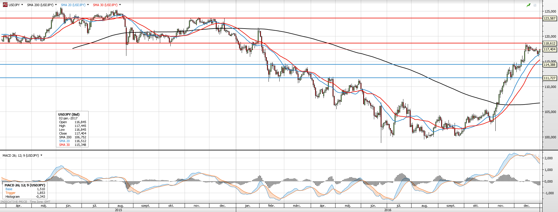Open the SMA 200 (USDJPY) indicator menu

(x=56, y=5)
